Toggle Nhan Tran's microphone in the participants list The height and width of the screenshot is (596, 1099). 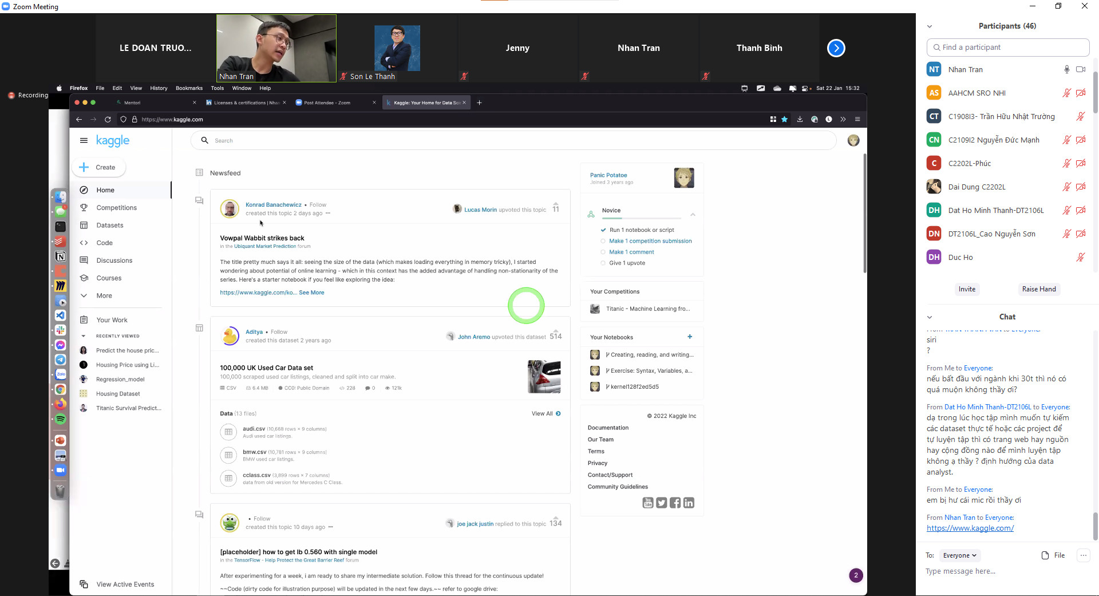(x=1066, y=69)
